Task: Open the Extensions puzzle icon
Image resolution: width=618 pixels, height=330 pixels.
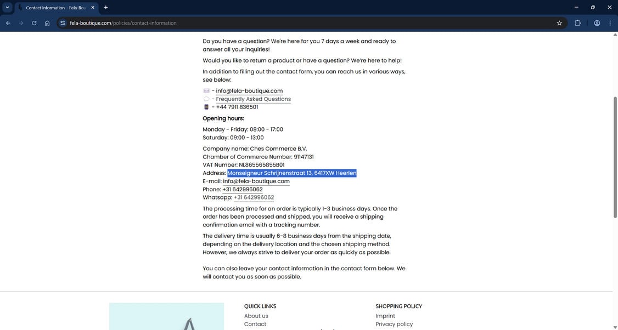Action: (x=578, y=23)
